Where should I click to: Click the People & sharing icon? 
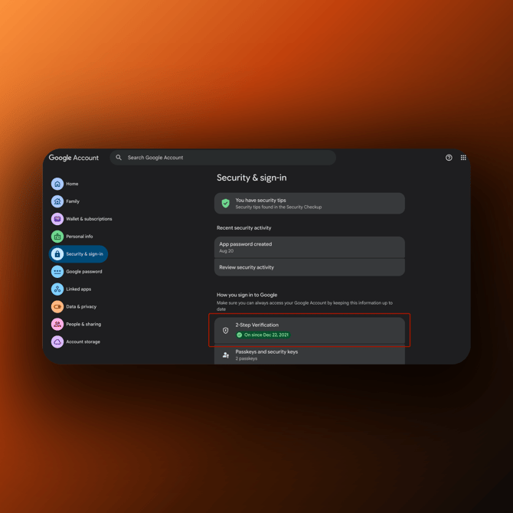click(x=57, y=324)
